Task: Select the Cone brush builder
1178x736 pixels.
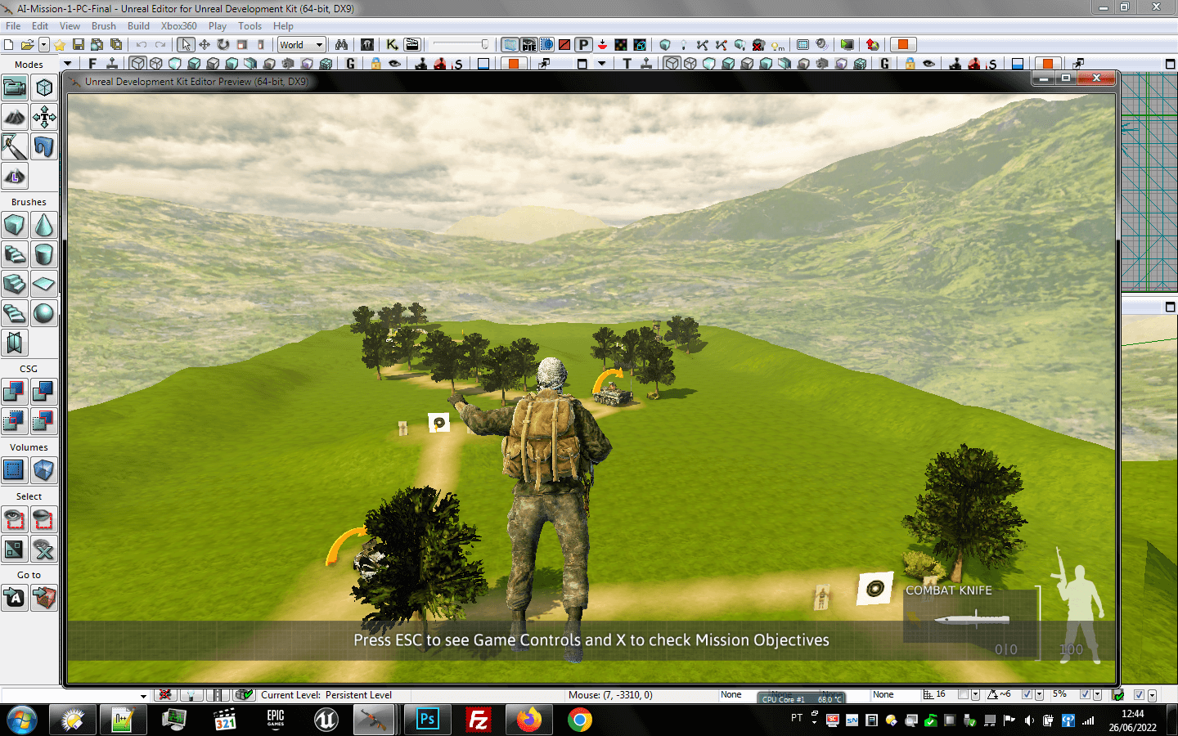Action: pos(44,225)
